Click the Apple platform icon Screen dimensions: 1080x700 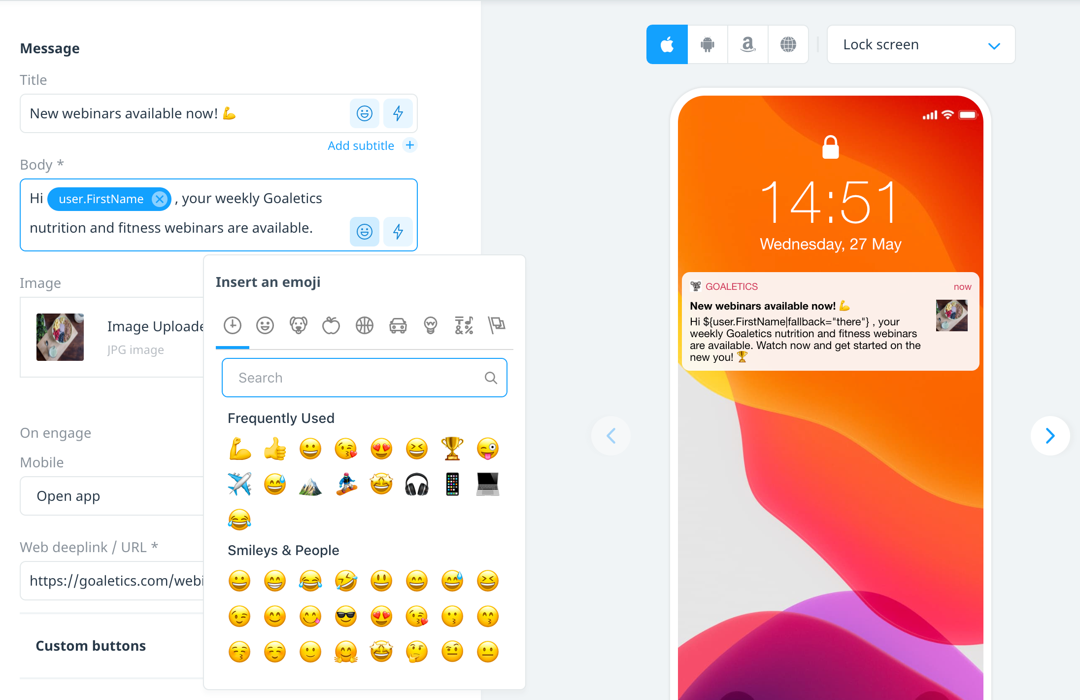click(x=668, y=44)
